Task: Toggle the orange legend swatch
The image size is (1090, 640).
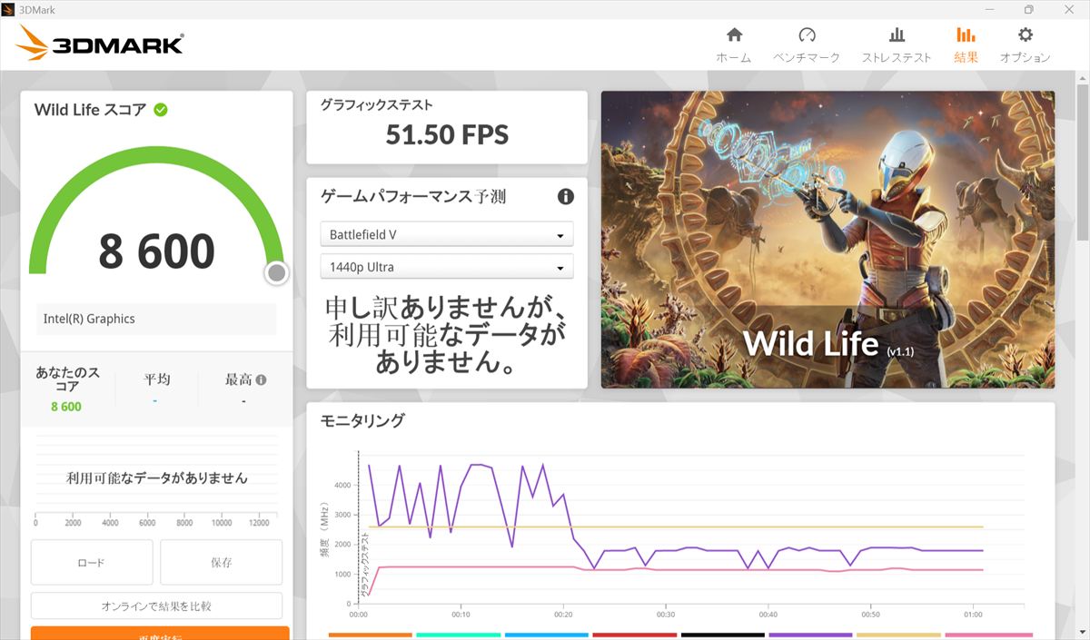Action: 370,635
